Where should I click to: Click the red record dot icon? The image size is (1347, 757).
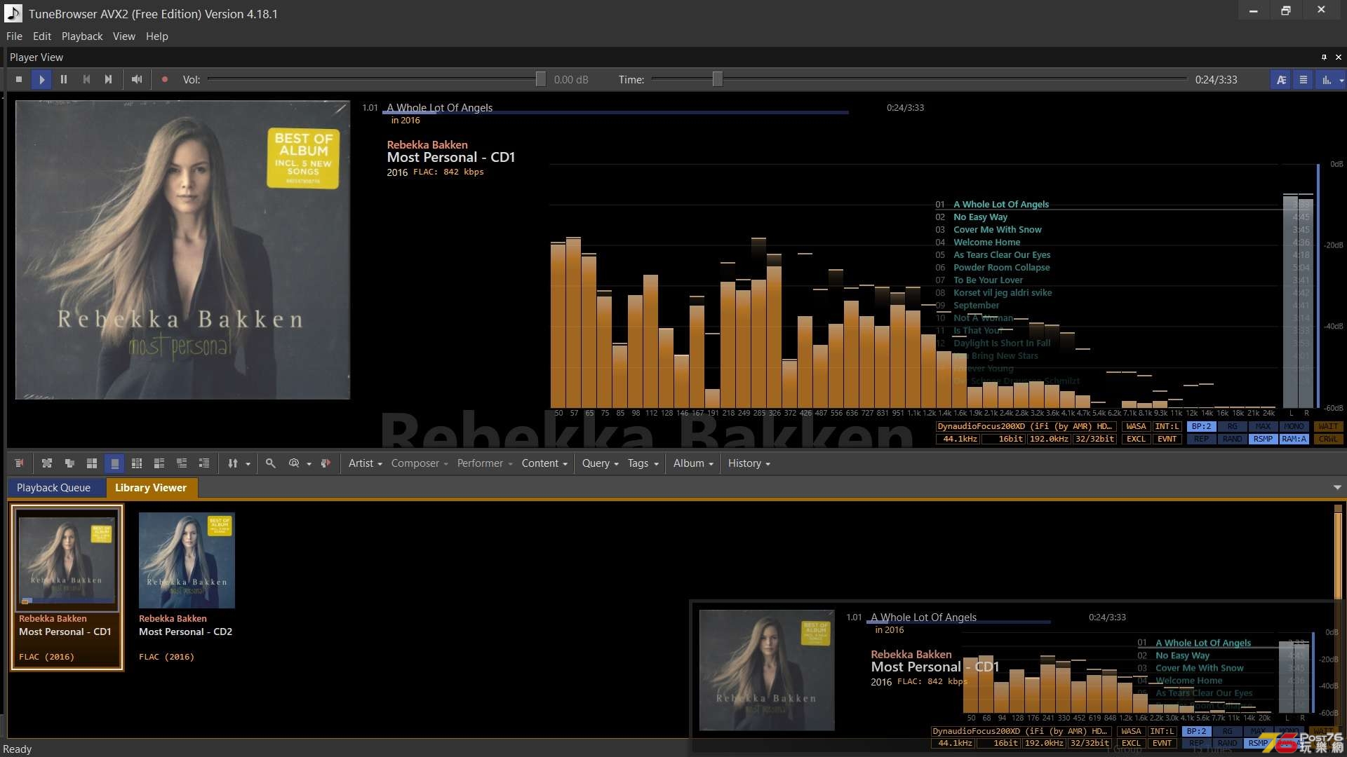point(165,80)
